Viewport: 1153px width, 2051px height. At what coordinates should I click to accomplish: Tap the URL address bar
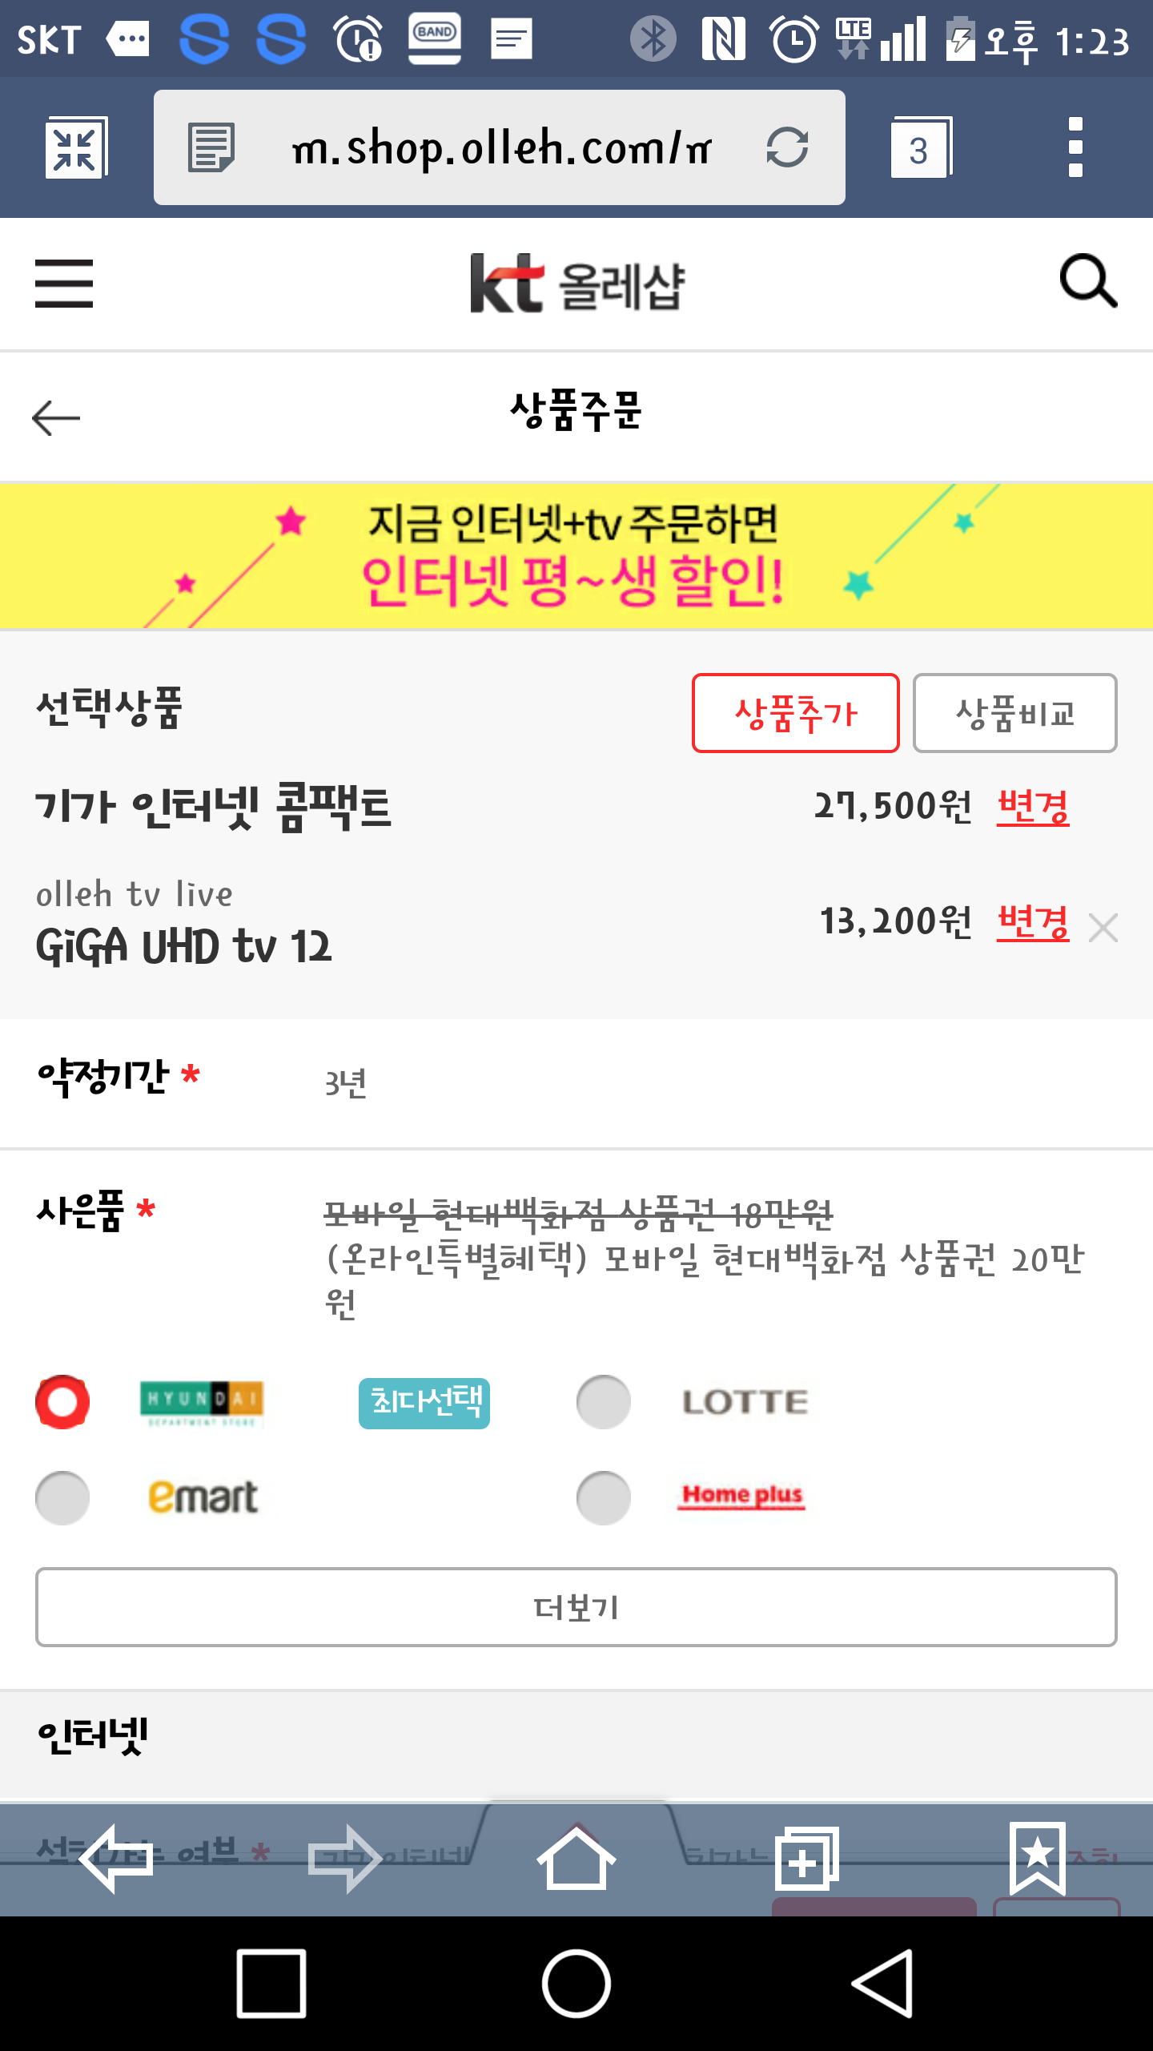tap(500, 148)
